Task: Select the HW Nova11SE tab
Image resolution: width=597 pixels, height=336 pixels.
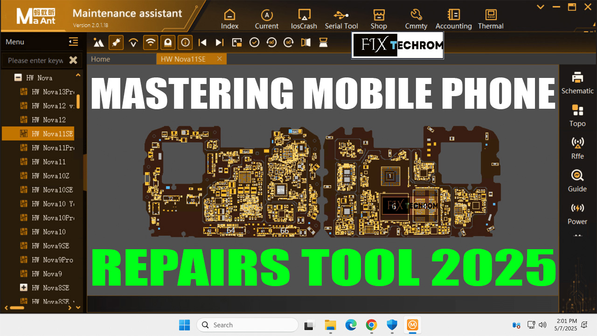Action: pos(183,59)
